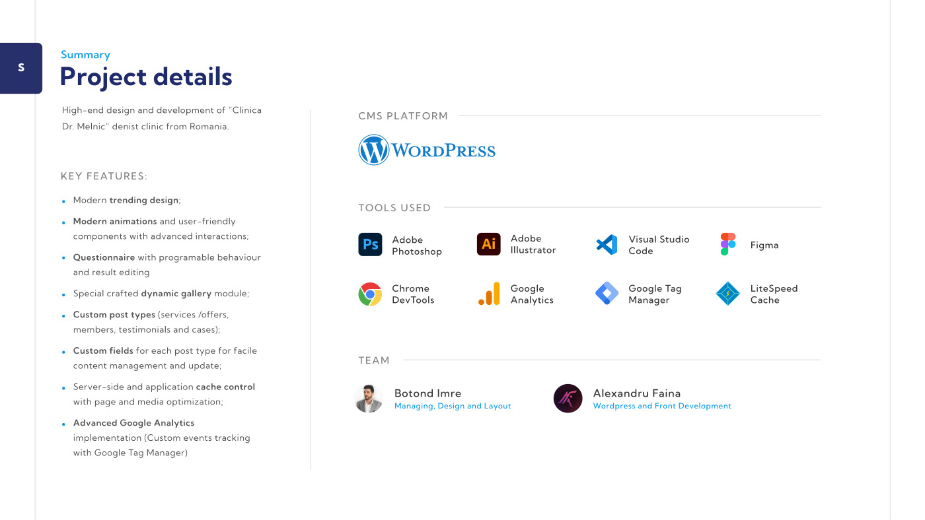Click the cache control bullet text
The height and width of the screenshot is (520, 925).
164,395
